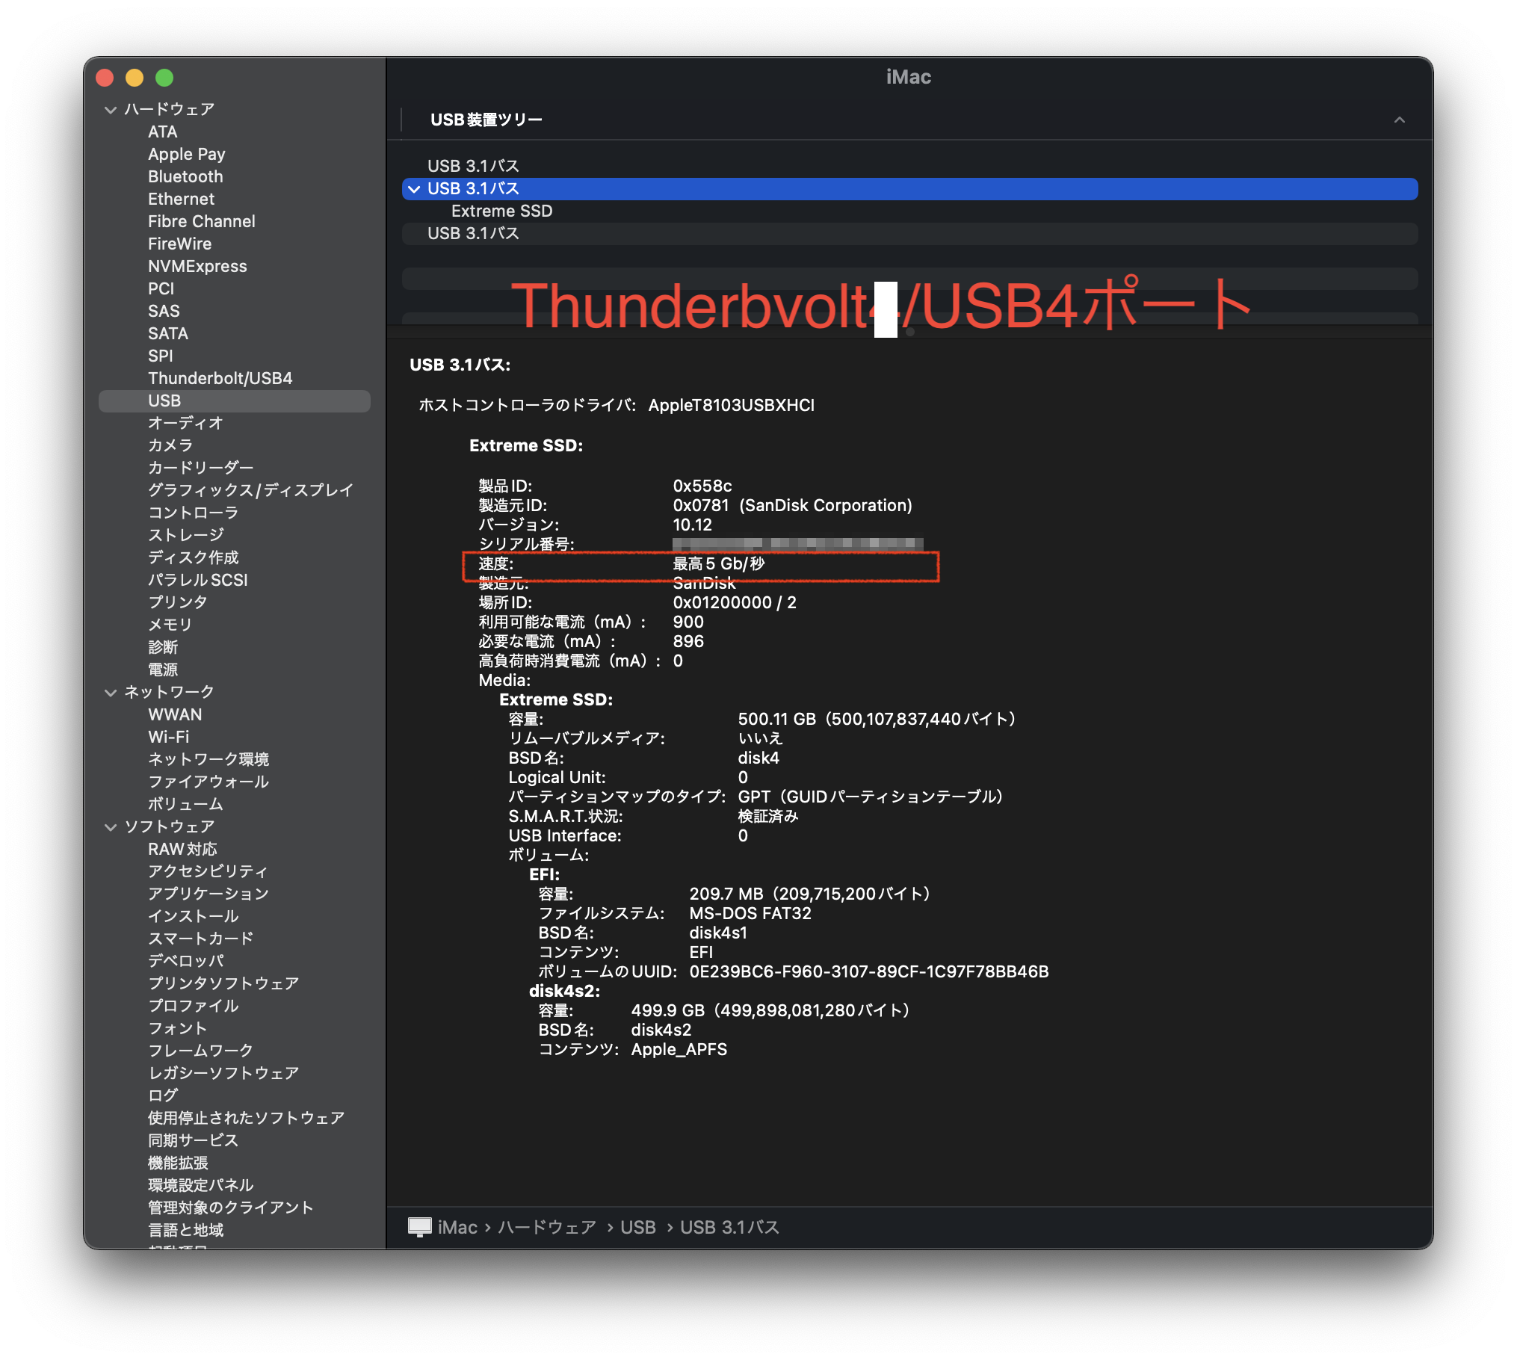Open Thunderbolt/USB4 in the sidebar
The image size is (1517, 1360).
coord(220,378)
